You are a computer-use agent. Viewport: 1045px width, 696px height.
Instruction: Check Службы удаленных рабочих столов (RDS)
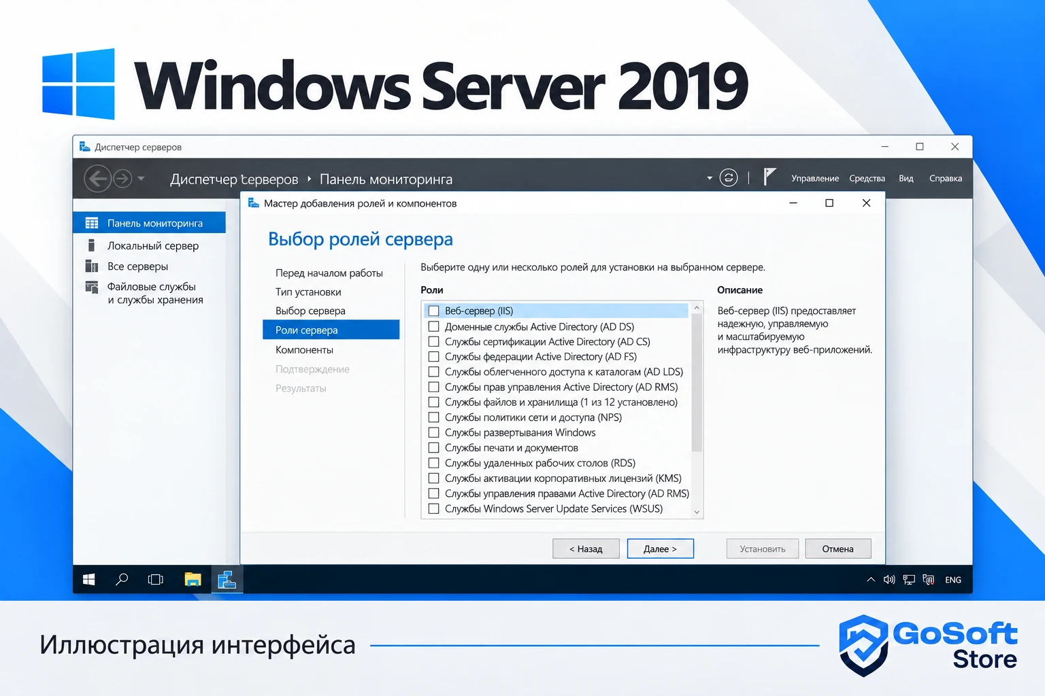(433, 463)
